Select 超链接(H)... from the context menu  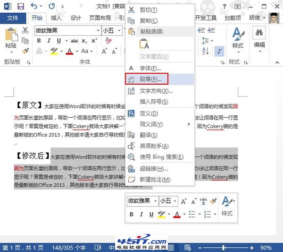(x=159, y=169)
